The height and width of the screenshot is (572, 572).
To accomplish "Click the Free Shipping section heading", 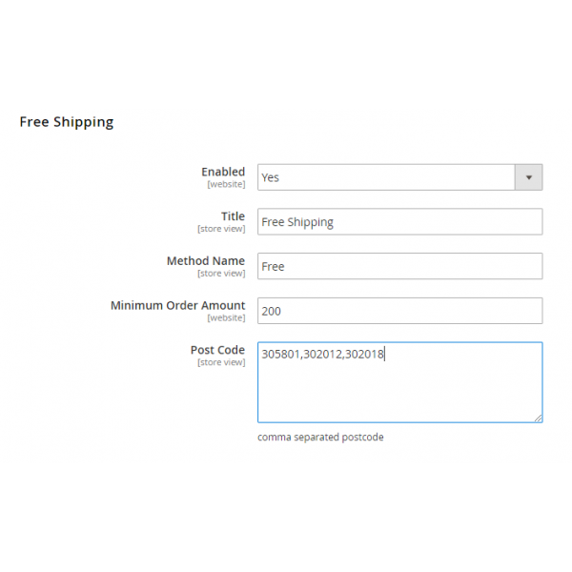I will (67, 122).
